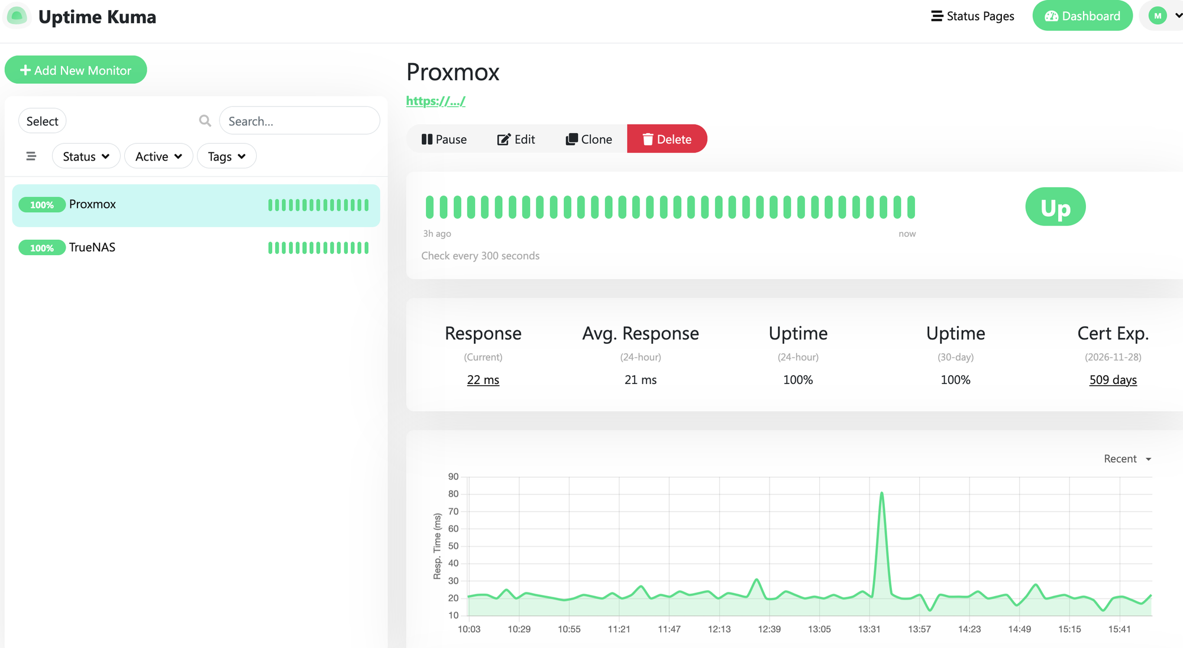The image size is (1183, 648).
Task: Expand the Active filter dropdown
Action: (159, 156)
